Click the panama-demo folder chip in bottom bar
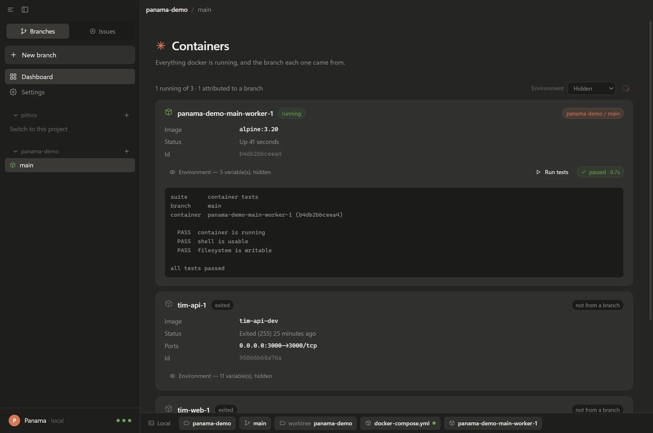This screenshot has height=433, width=653. click(207, 423)
